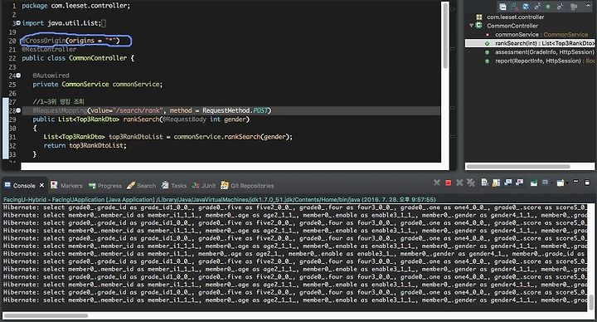This screenshot has height=322, width=597.
Task: Collapse CommonController node in Outline
Action: [471, 26]
